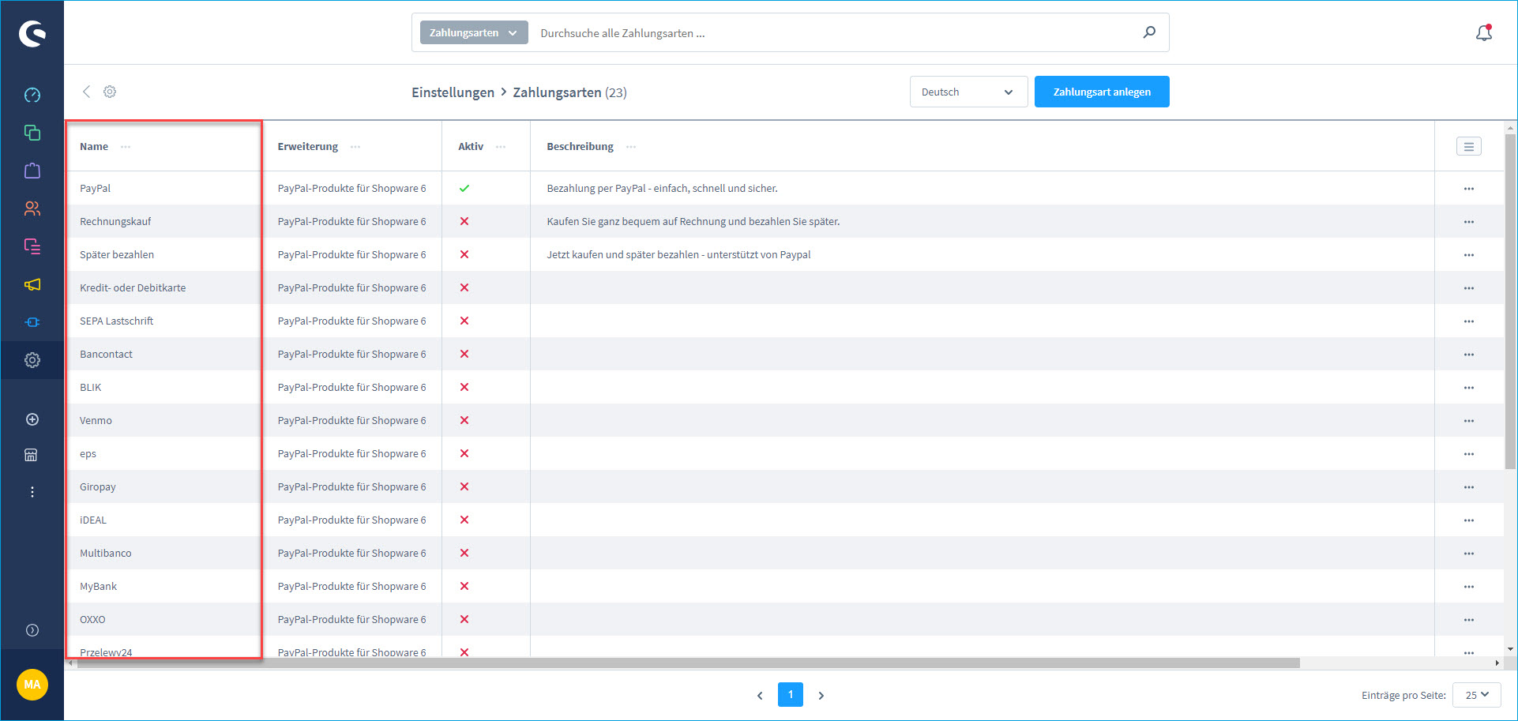Go to page 1
Image resolution: width=1518 pixels, height=721 pixels.
791,695
